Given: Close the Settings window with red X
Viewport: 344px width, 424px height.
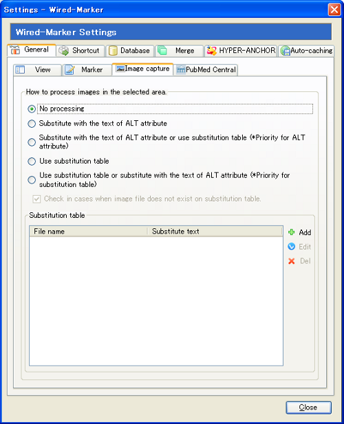Looking at the screenshot, I should click(334, 10).
